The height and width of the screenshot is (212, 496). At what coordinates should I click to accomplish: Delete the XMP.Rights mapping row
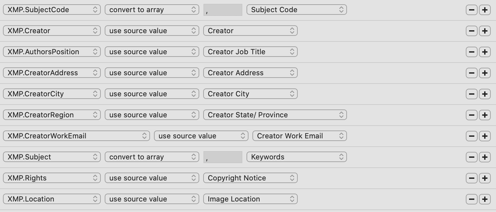(472, 178)
